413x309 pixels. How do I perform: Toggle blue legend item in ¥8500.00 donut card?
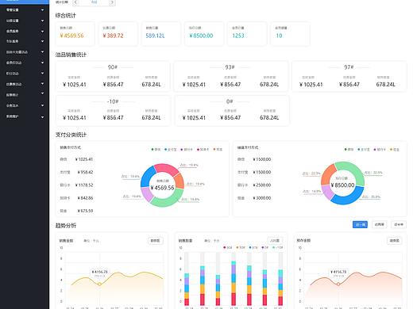[364, 150]
